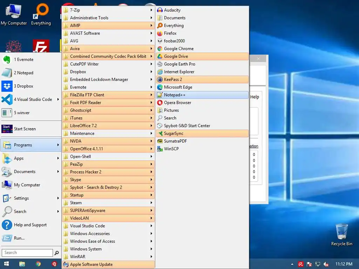
Task: Expand the WinRAR folder
Action: click(108, 257)
